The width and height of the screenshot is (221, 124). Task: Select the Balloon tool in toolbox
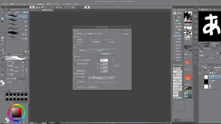tap(2, 75)
